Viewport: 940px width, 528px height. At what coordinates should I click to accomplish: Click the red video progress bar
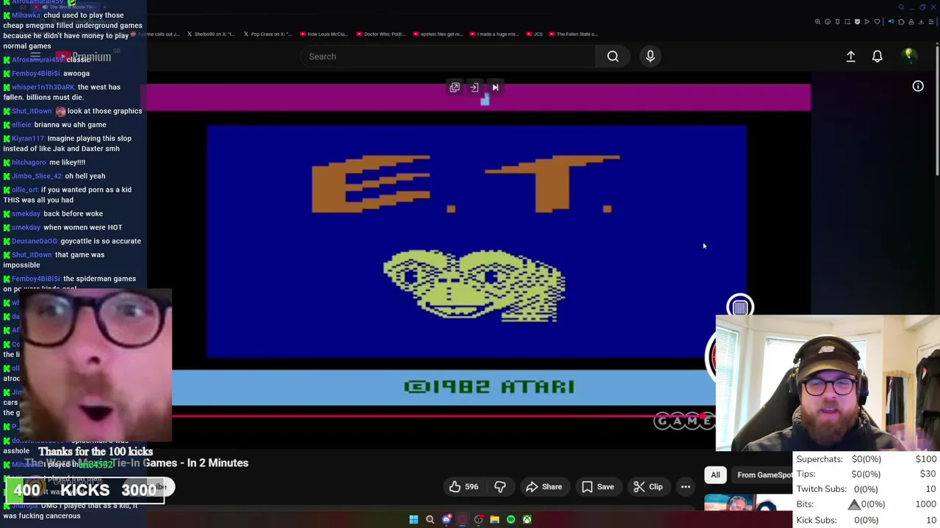tap(438, 417)
